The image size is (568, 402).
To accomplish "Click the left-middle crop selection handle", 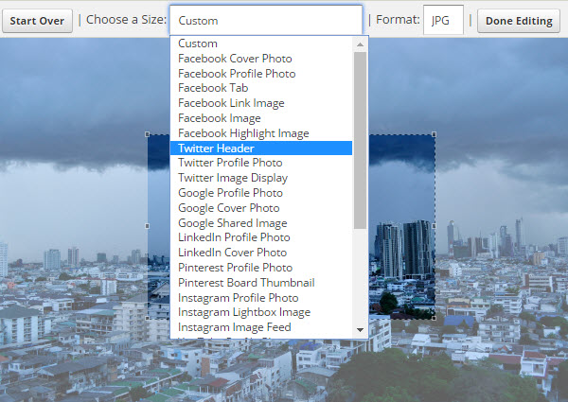I will (x=147, y=226).
